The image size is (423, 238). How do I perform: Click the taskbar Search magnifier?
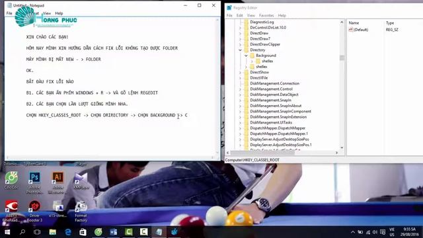22,232
